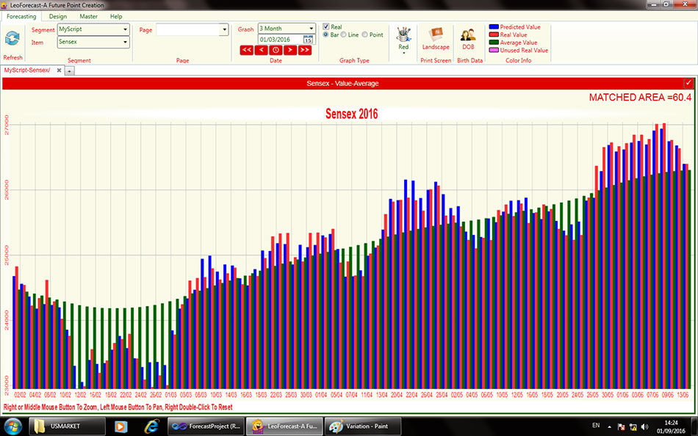The image size is (698, 436).
Task: Open the Item dropdown showing Sensex
Action: tap(93, 42)
